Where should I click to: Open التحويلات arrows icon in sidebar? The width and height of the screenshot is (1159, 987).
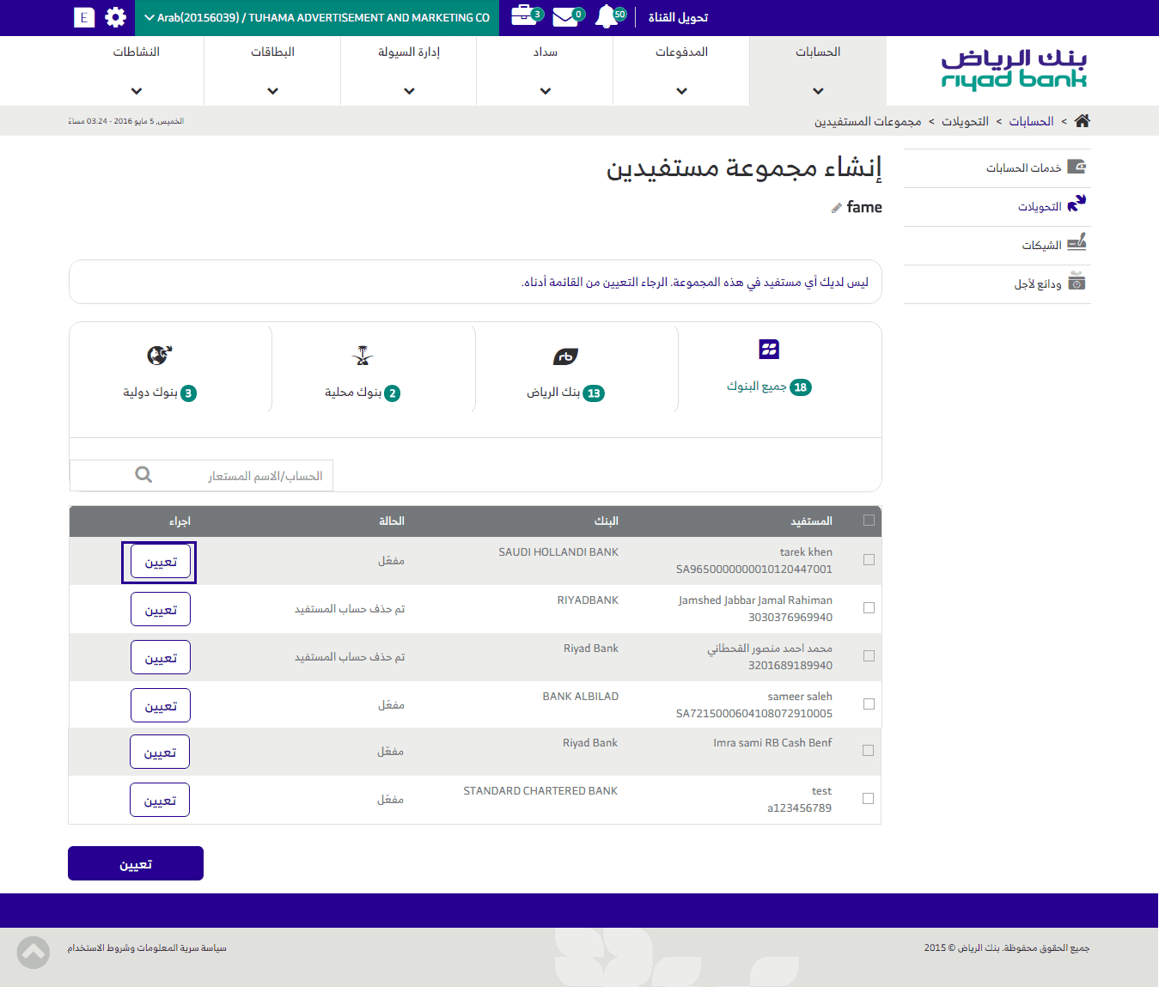click(1077, 204)
